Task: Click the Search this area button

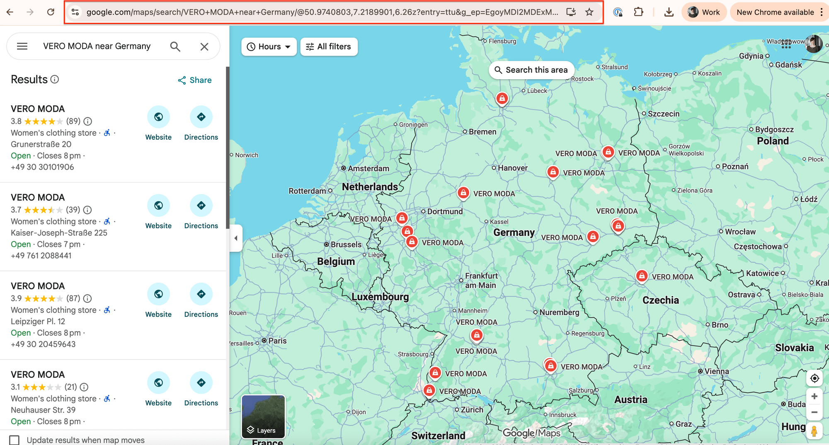Action: (x=531, y=70)
